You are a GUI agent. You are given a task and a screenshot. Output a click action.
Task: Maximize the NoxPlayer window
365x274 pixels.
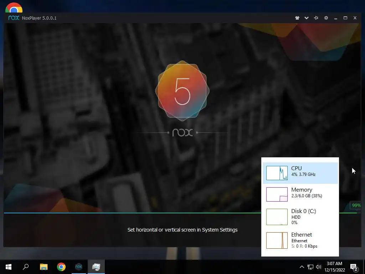(345, 18)
